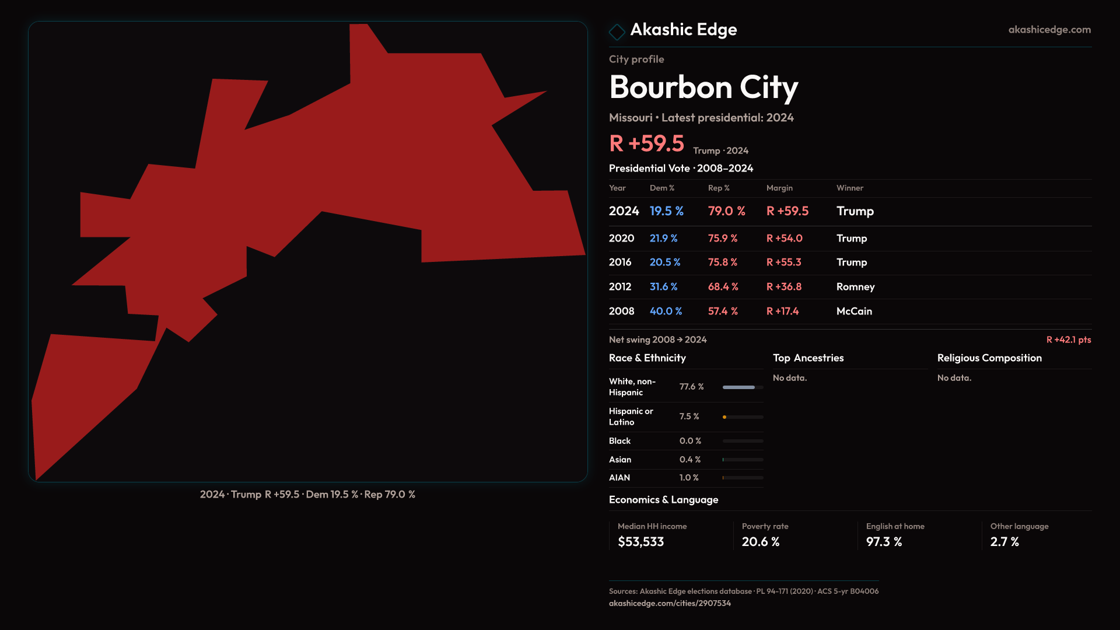The height and width of the screenshot is (630, 1120).
Task: Click the akashicedge.com/cities/2907534 URL
Action: click(669, 603)
